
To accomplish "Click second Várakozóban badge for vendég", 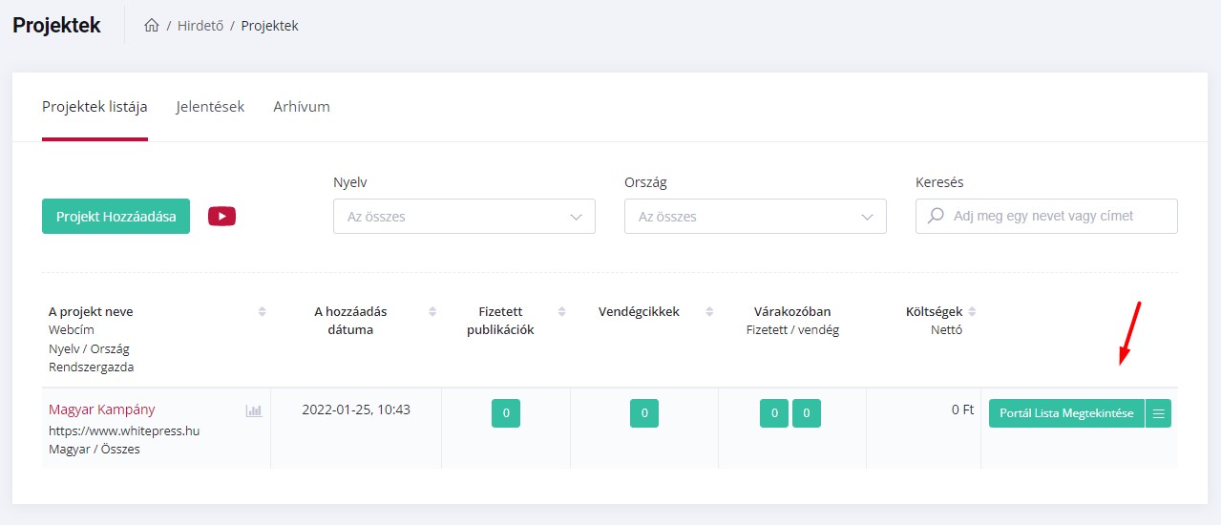I will 807,413.
